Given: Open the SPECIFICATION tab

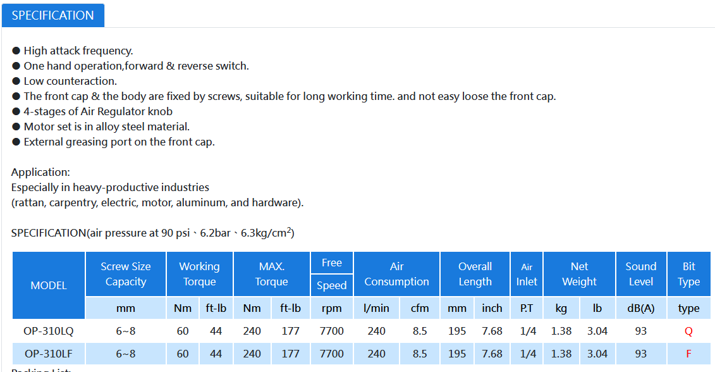Looking at the screenshot, I should pyautogui.click(x=53, y=16).
